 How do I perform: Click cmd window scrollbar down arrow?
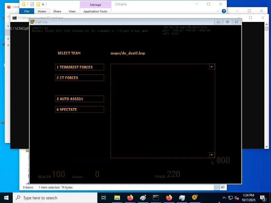[x=267, y=147]
